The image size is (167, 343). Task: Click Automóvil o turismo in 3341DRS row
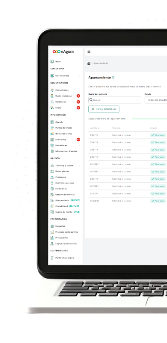(121, 194)
